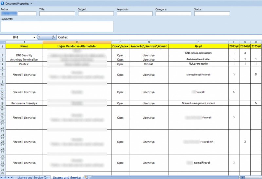Viewport: 262px width, 179px height.
Task: Switch to License and Service (2) sheet
Action: click(32, 177)
